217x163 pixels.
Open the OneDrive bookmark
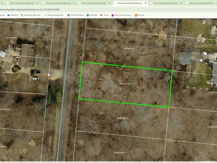point(13,15)
